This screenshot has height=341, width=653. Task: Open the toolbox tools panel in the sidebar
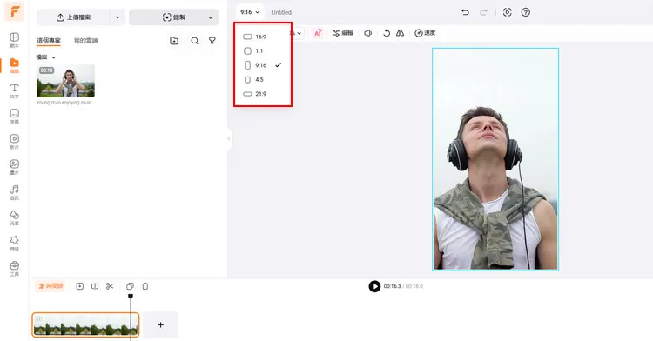14,268
